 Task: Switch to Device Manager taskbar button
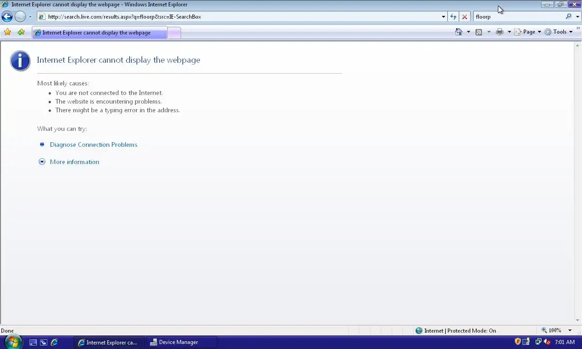coord(181,342)
